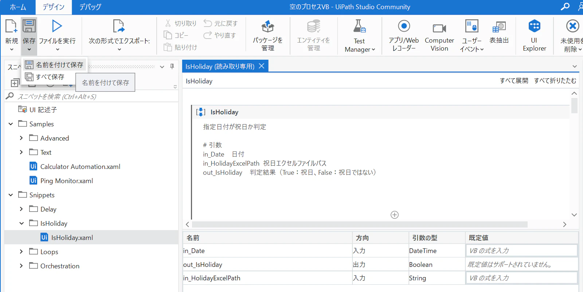Switch to the デバッグ tab
The height and width of the screenshot is (292, 583).
(90, 7)
